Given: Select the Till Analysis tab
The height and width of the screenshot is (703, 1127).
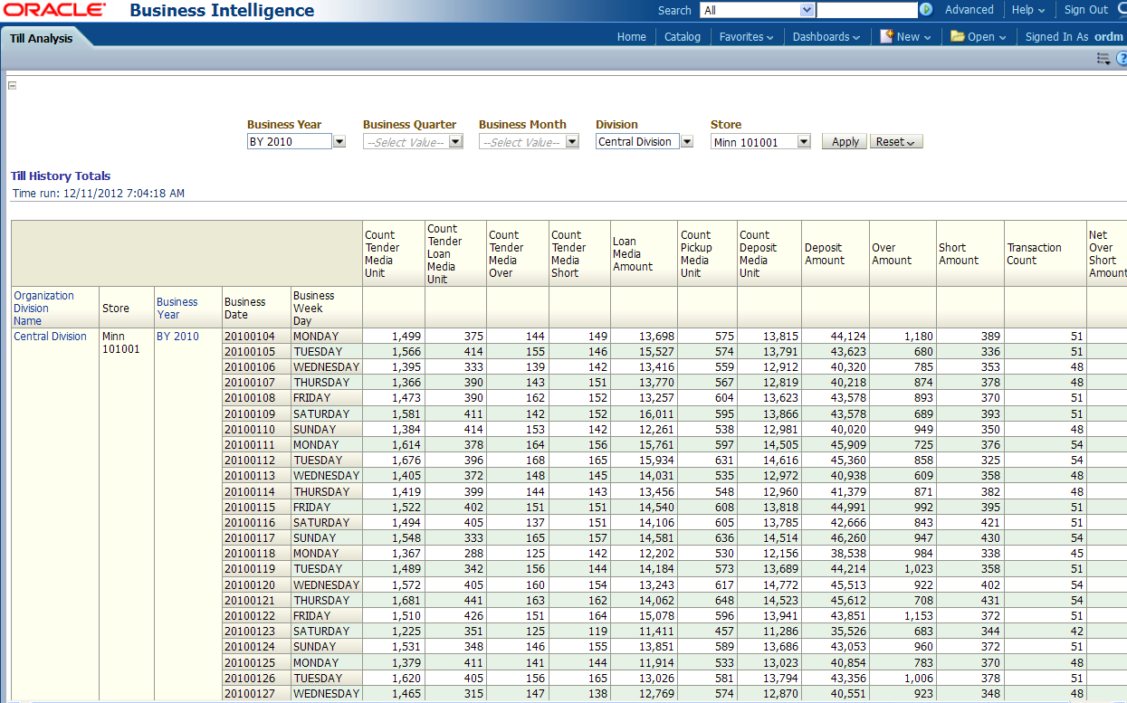Looking at the screenshot, I should (x=42, y=38).
